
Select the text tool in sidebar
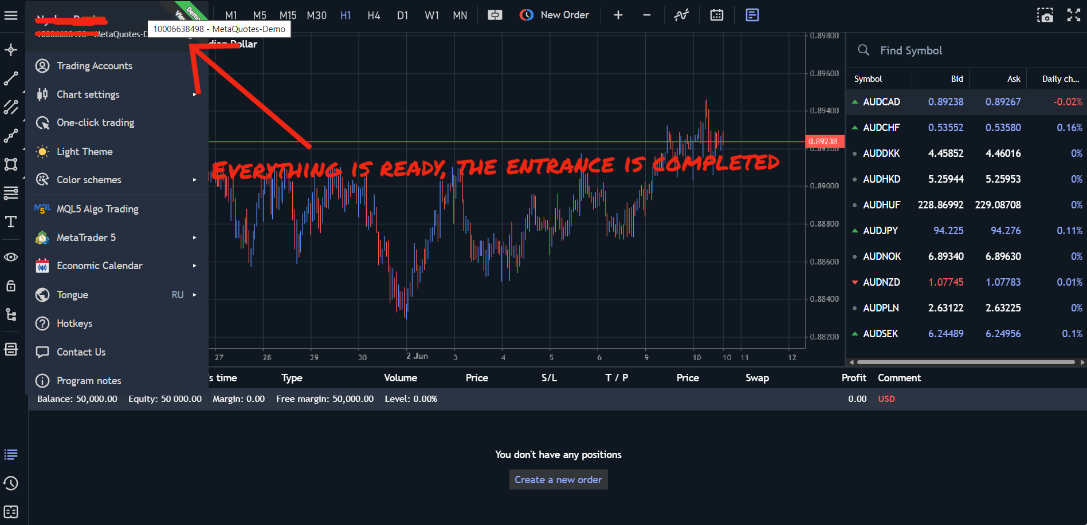pyautogui.click(x=11, y=222)
